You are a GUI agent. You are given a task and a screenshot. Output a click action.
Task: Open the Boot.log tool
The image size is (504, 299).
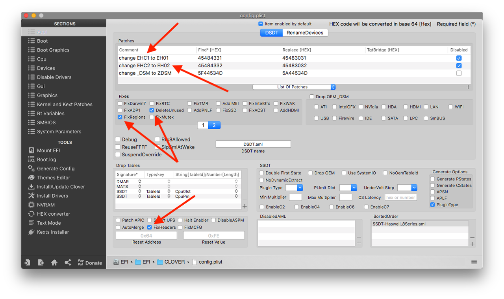(46, 159)
